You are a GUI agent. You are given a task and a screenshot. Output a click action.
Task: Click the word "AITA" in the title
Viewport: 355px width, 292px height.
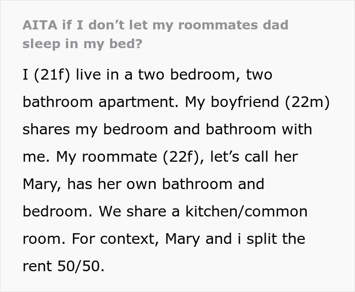[40, 25]
